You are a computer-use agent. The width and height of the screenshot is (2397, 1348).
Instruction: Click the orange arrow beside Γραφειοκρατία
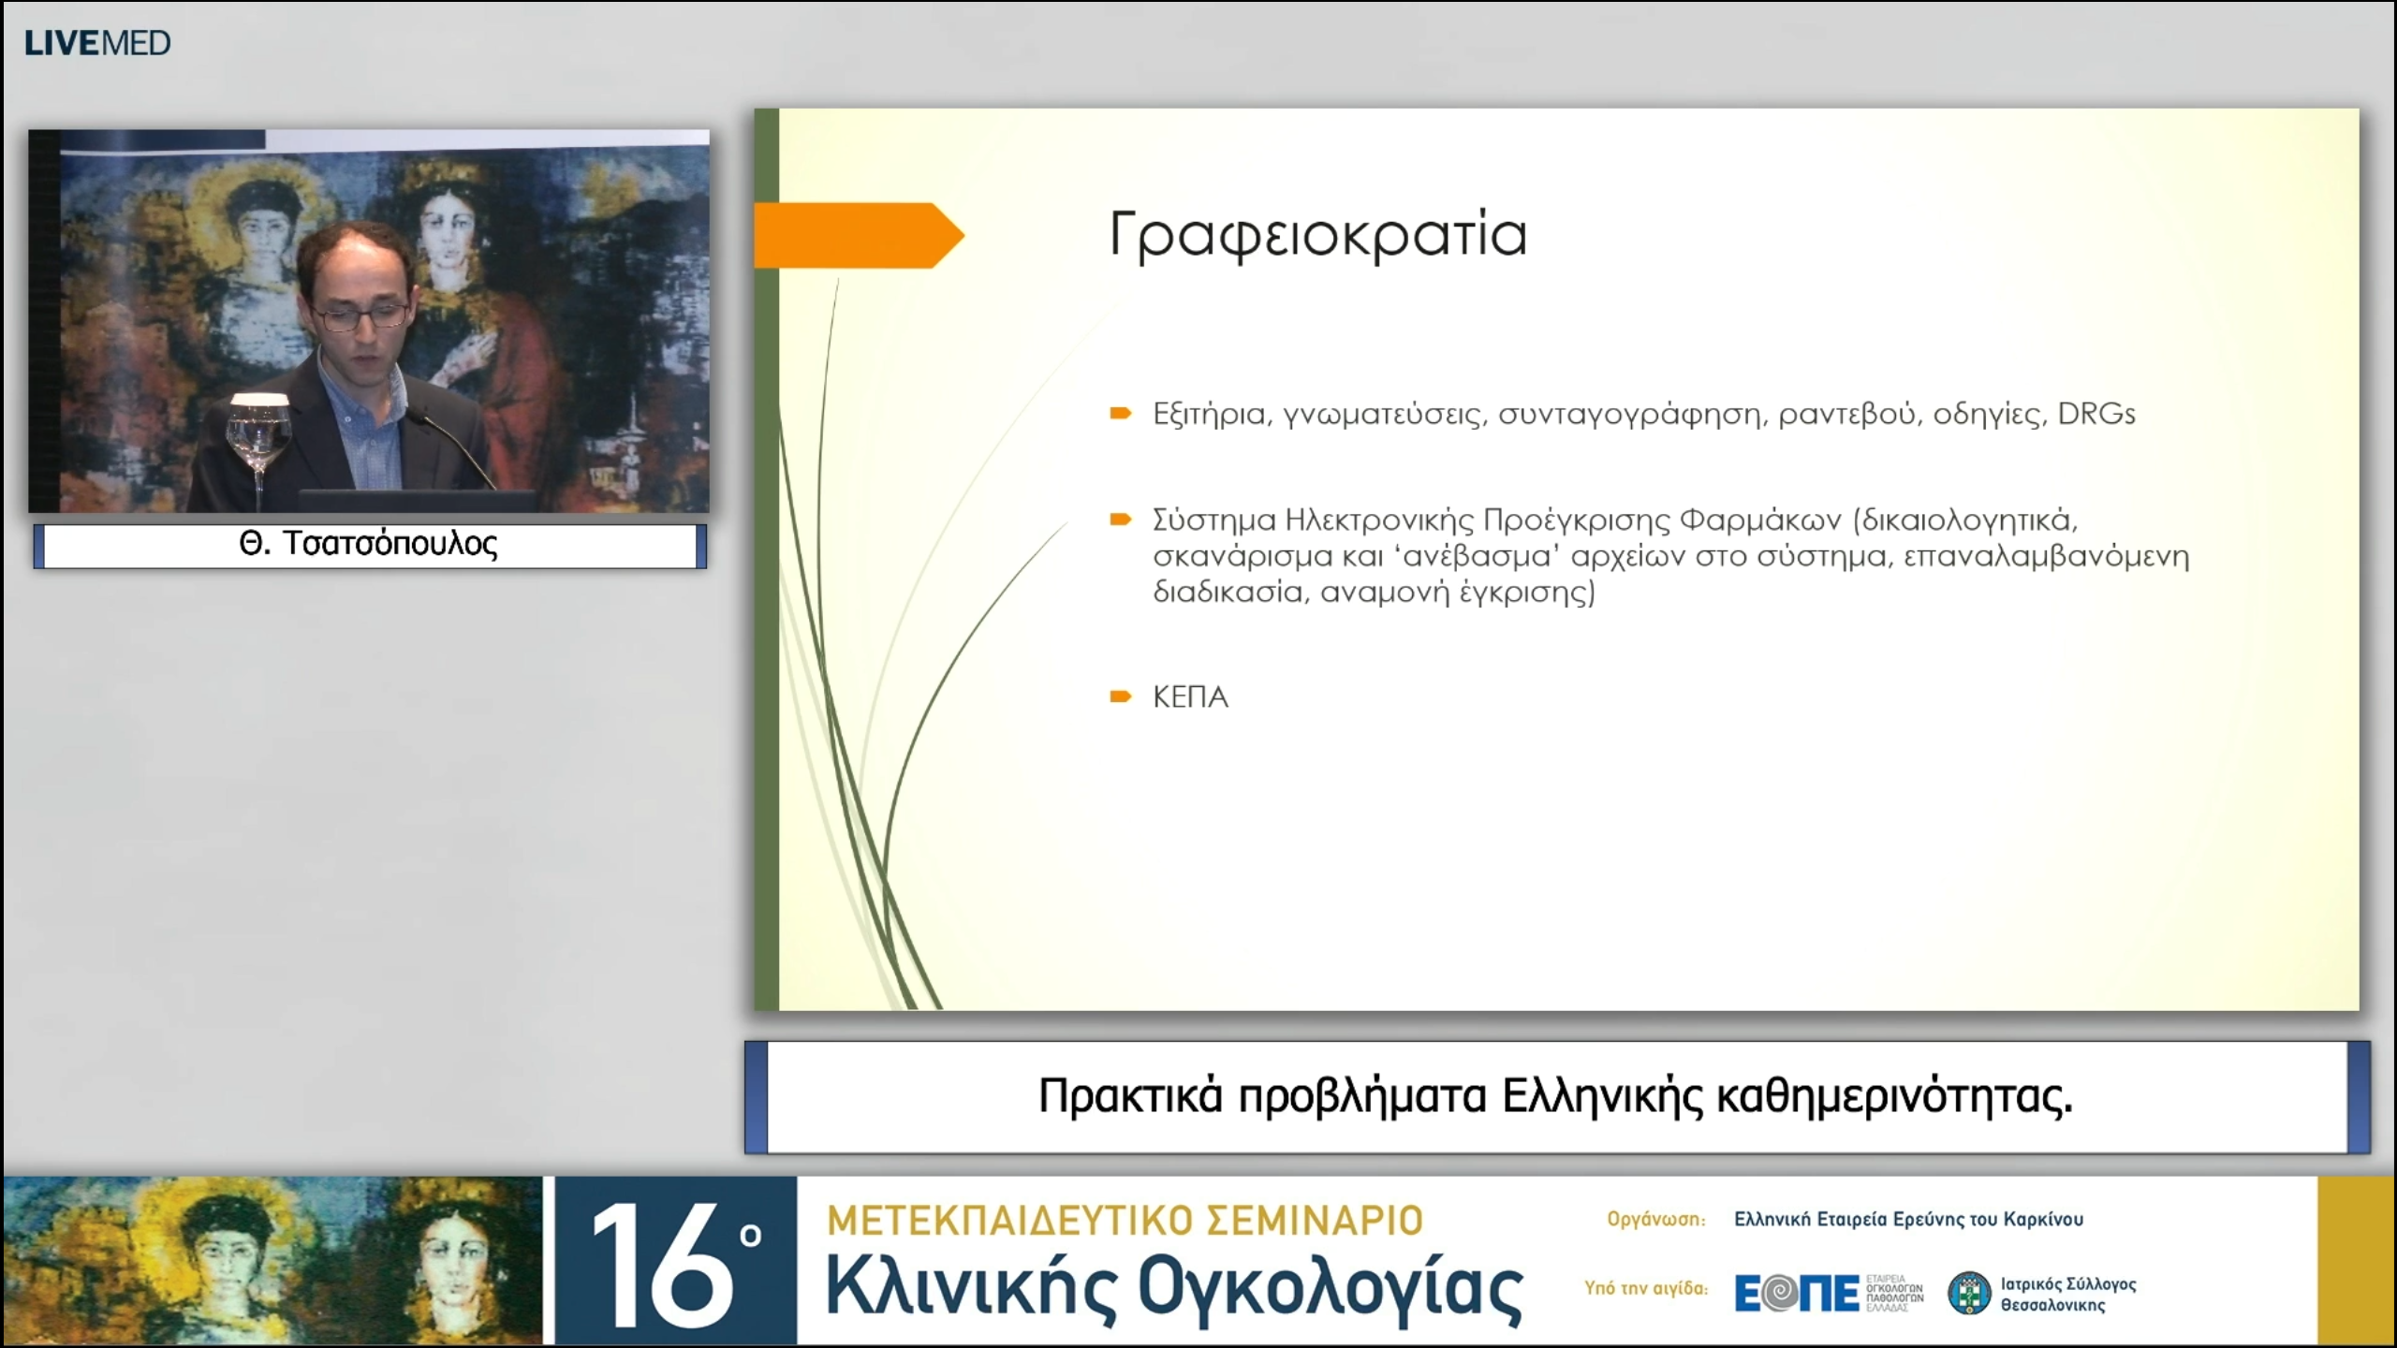860,236
